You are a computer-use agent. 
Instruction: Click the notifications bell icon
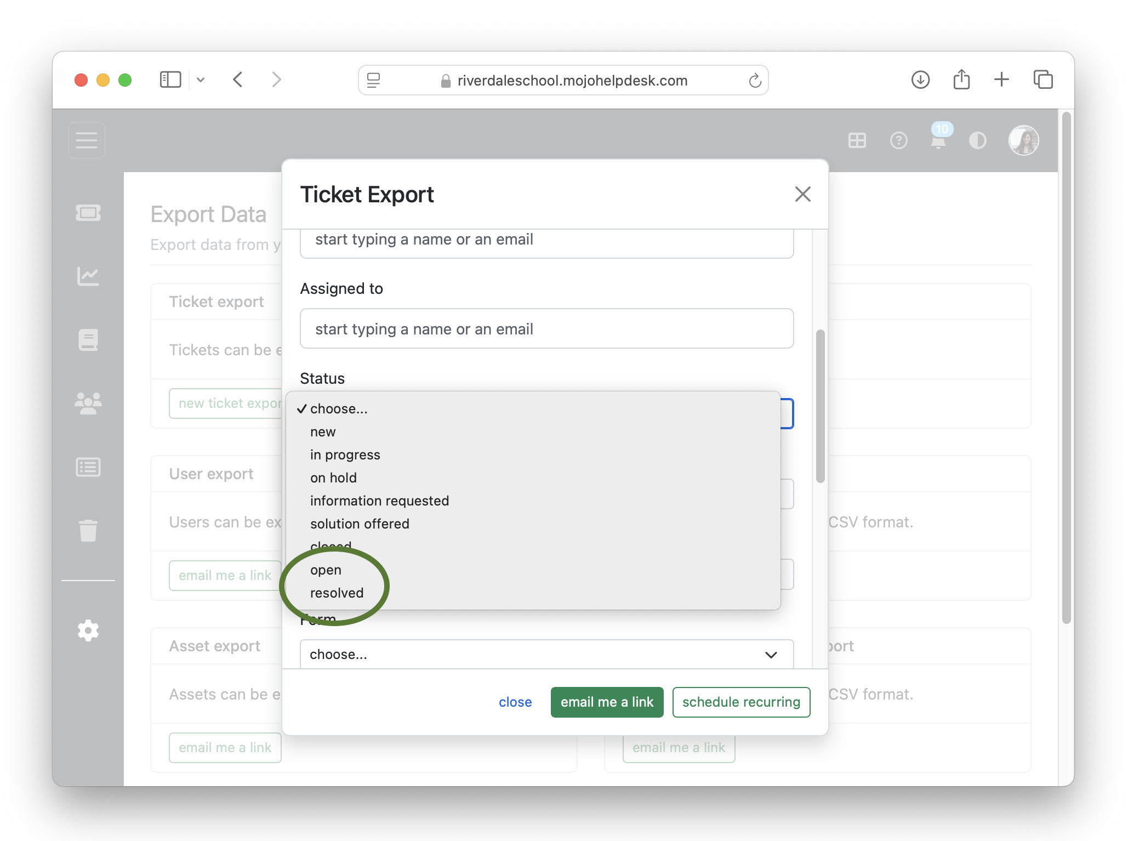938,141
